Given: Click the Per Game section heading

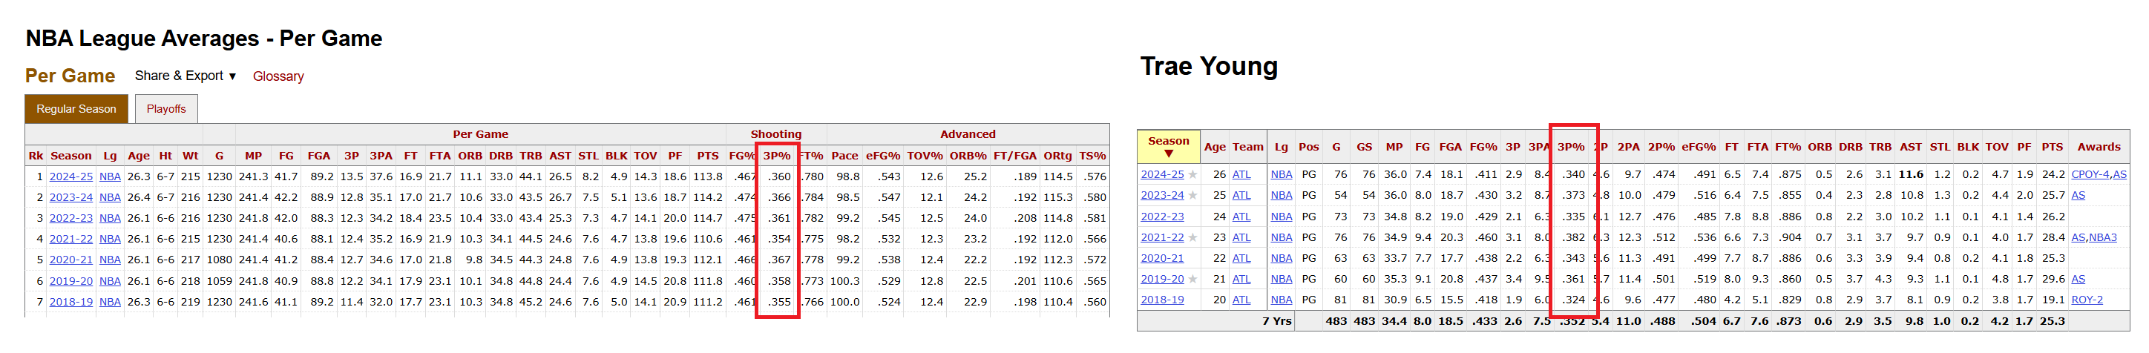Looking at the screenshot, I should click(70, 76).
